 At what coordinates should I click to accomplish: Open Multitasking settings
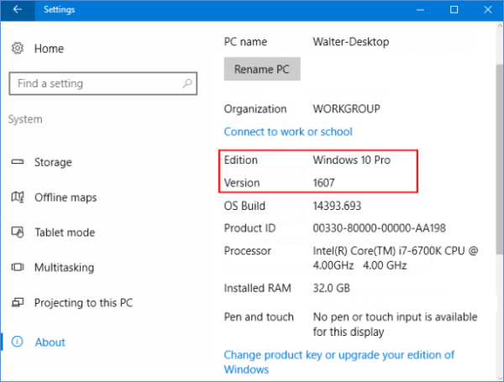coord(65,267)
